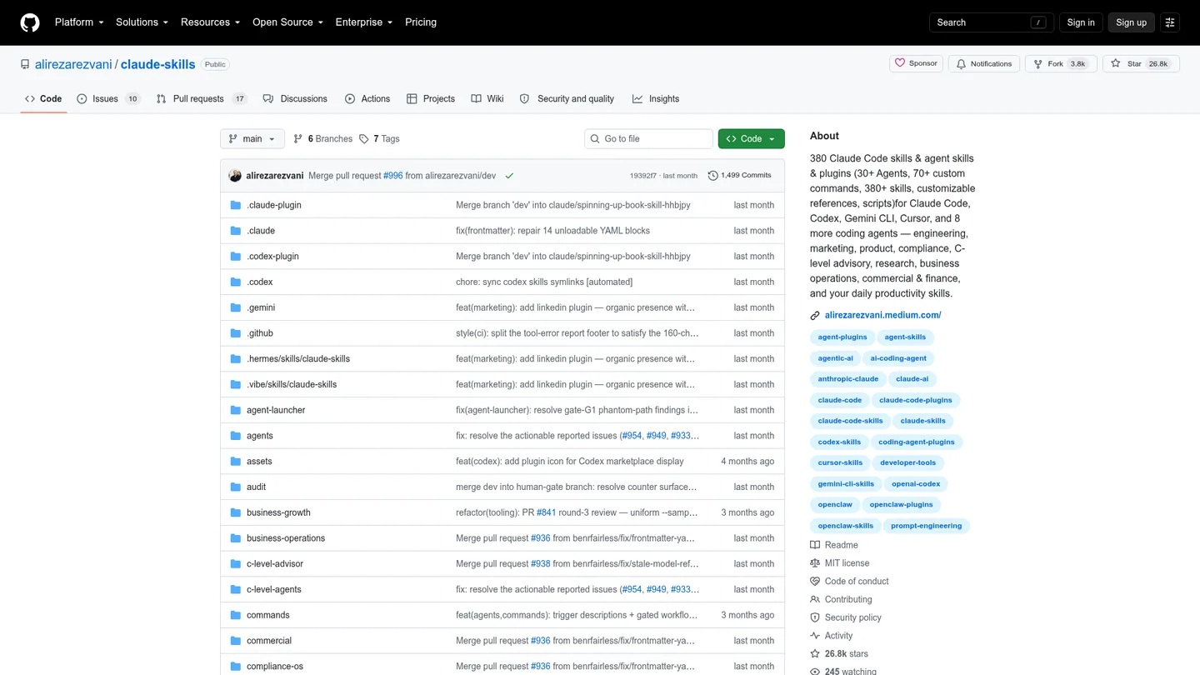View repository Activity
1200x675 pixels.
[831, 636]
